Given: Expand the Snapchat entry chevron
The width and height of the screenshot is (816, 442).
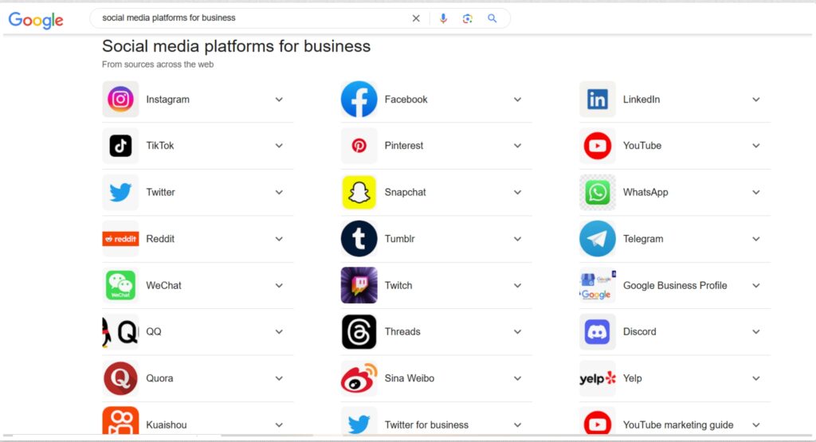Looking at the screenshot, I should tap(517, 193).
